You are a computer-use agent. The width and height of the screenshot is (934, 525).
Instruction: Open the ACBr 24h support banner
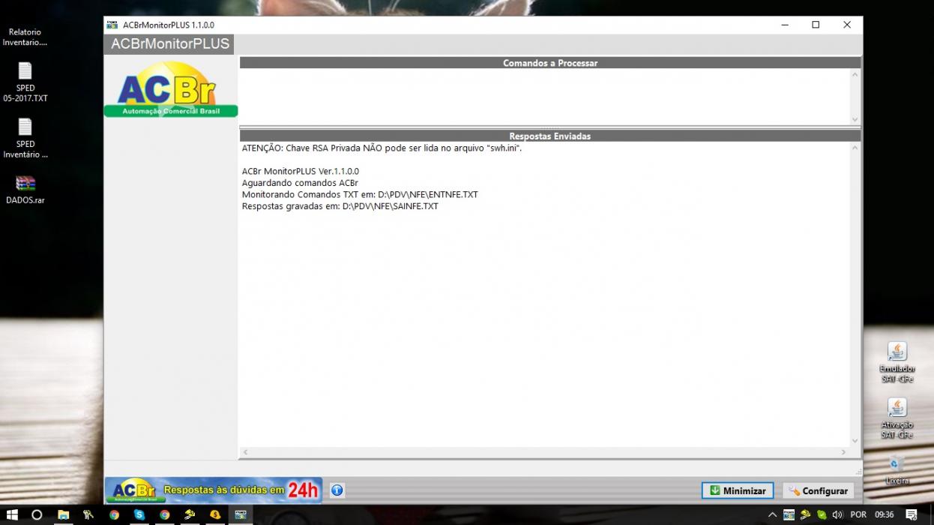pos(214,490)
